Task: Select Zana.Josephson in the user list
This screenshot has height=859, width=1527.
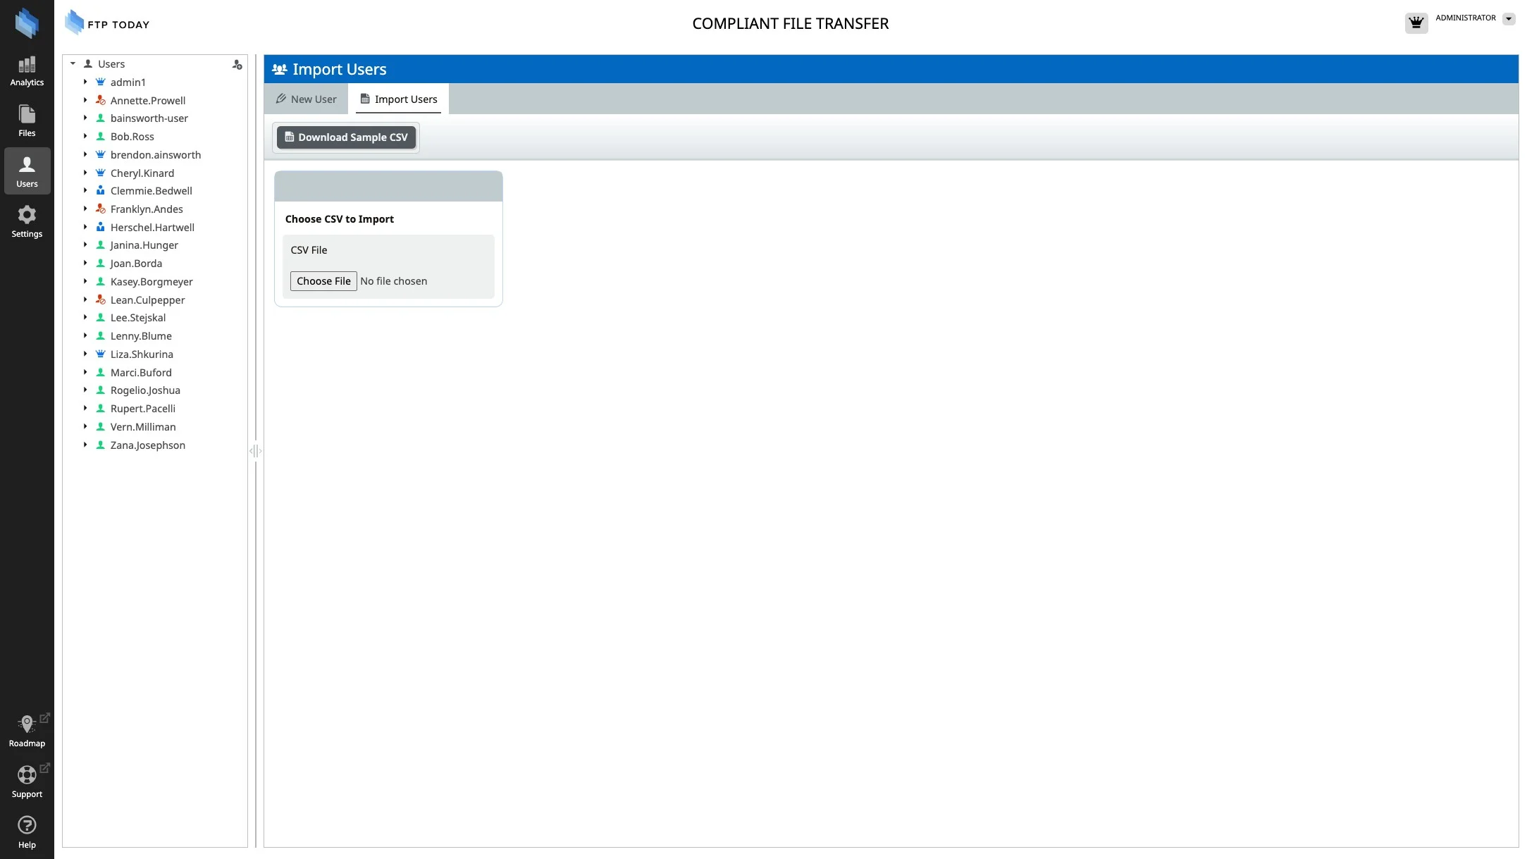Action: [147, 445]
